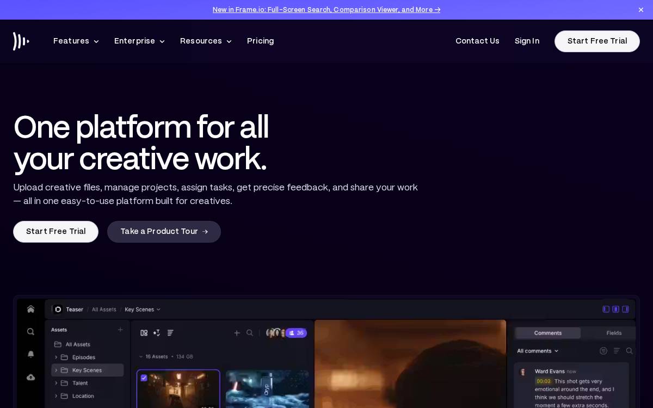Click the collaborator avatars group

[x=276, y=333]
